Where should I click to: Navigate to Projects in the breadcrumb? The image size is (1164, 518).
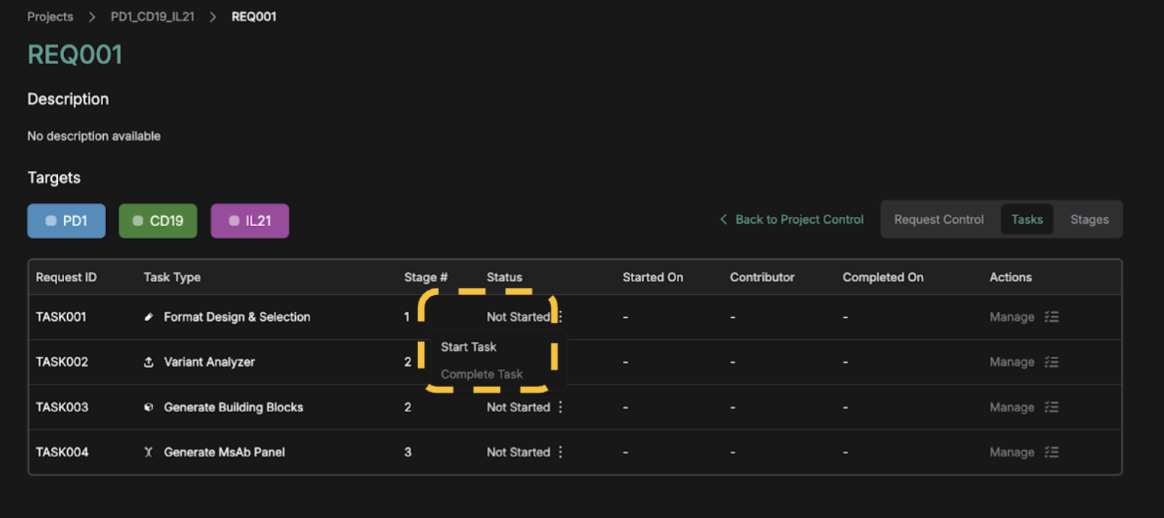[50, 17]
